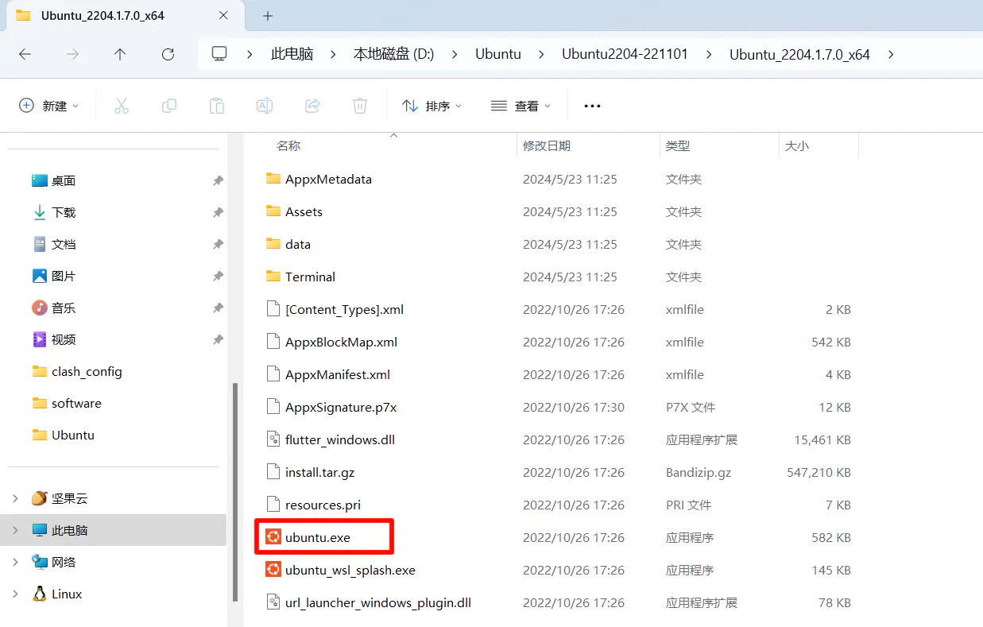Click the pin icon next to 下载
This screenshot has width=983, height=627.
[218, 213]
